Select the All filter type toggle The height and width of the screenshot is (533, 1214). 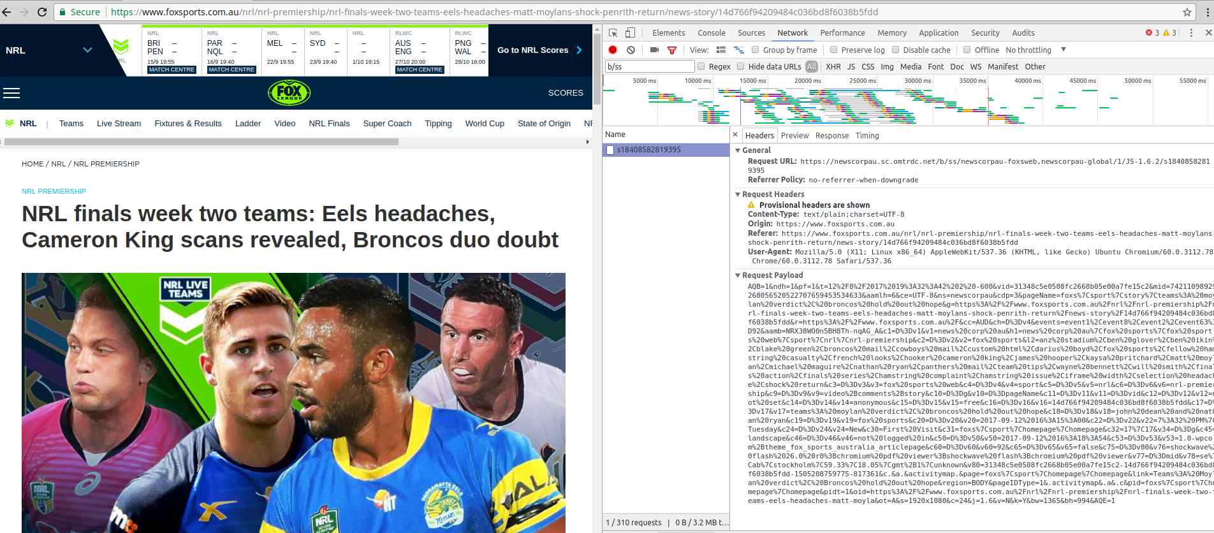point(812,66)
